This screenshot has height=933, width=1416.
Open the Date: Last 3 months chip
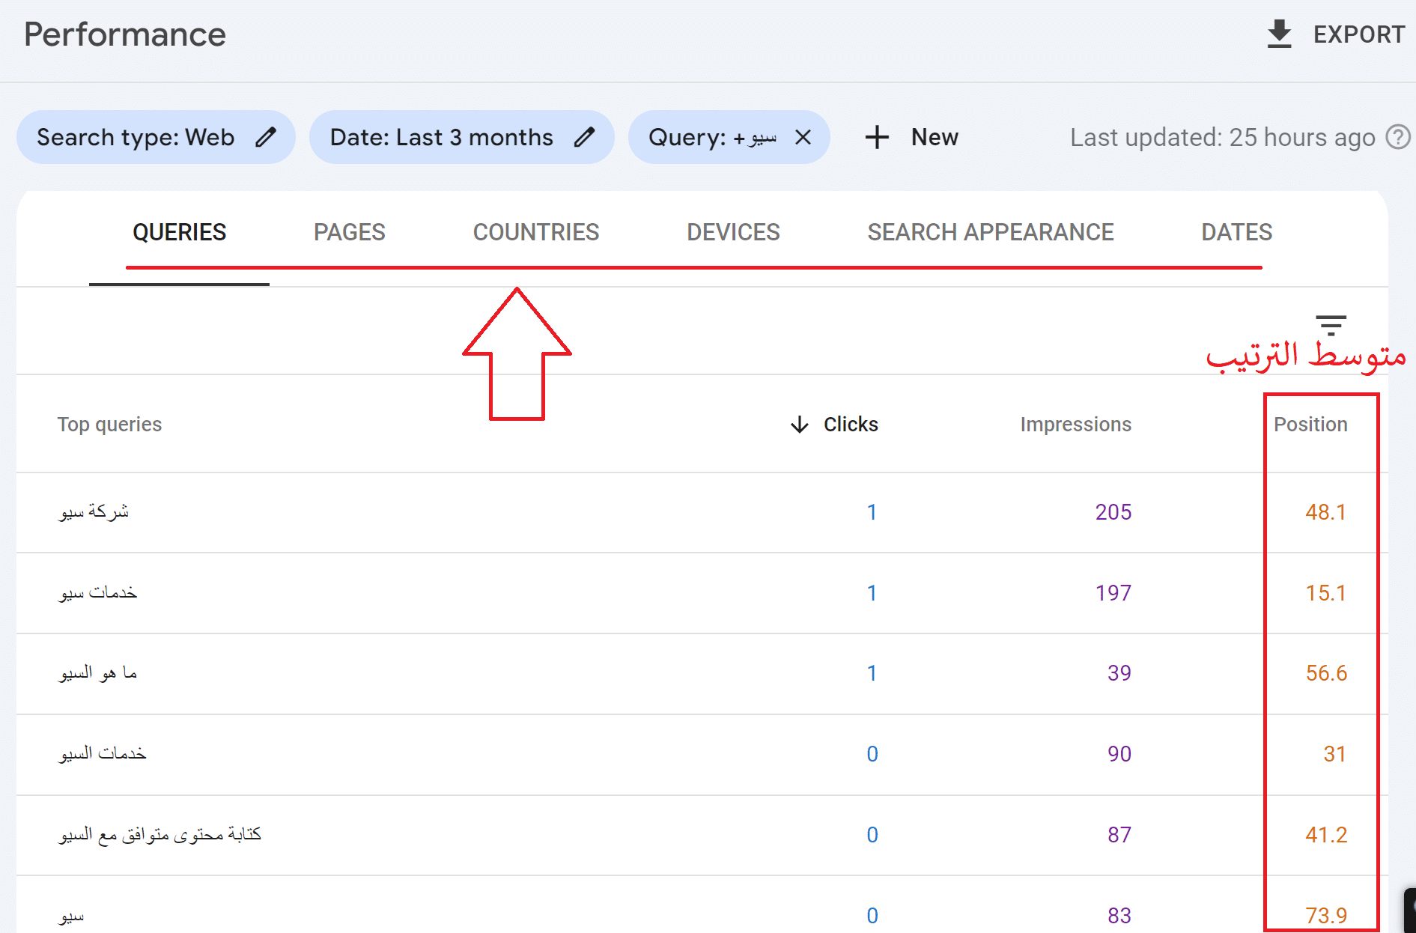click(461, 137)
